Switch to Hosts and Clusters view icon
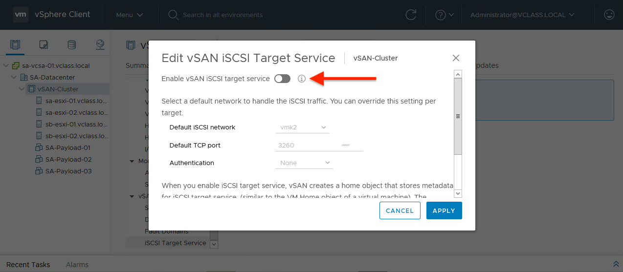This screenshot has width=623, height=272. pos(15,45)
